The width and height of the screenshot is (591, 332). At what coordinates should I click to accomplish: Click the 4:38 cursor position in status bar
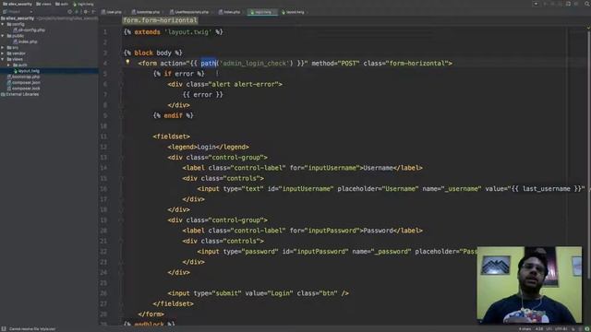pos(539,329)
